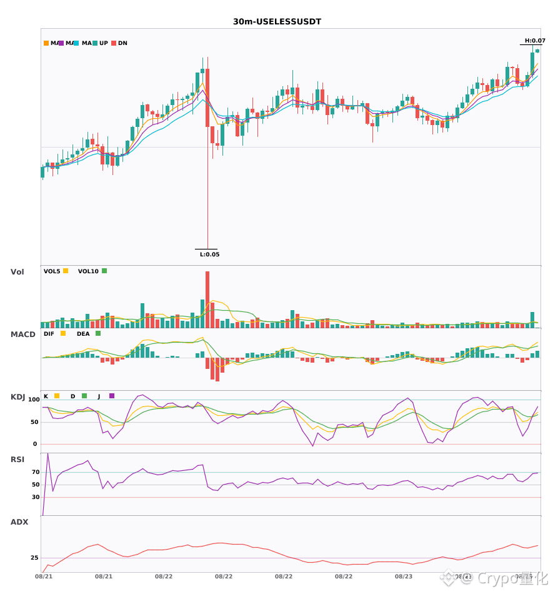553x594 pixels.
Task: Click the ADX axis value 25
Action: tap(34, 558)
